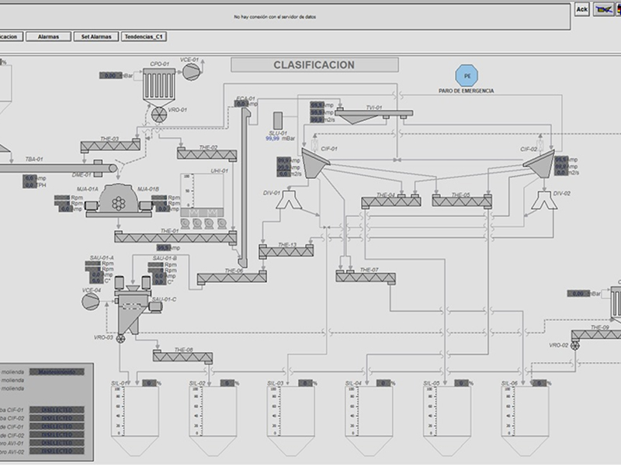
Task: Open the Alarmas screen
Action: [48, 36]
